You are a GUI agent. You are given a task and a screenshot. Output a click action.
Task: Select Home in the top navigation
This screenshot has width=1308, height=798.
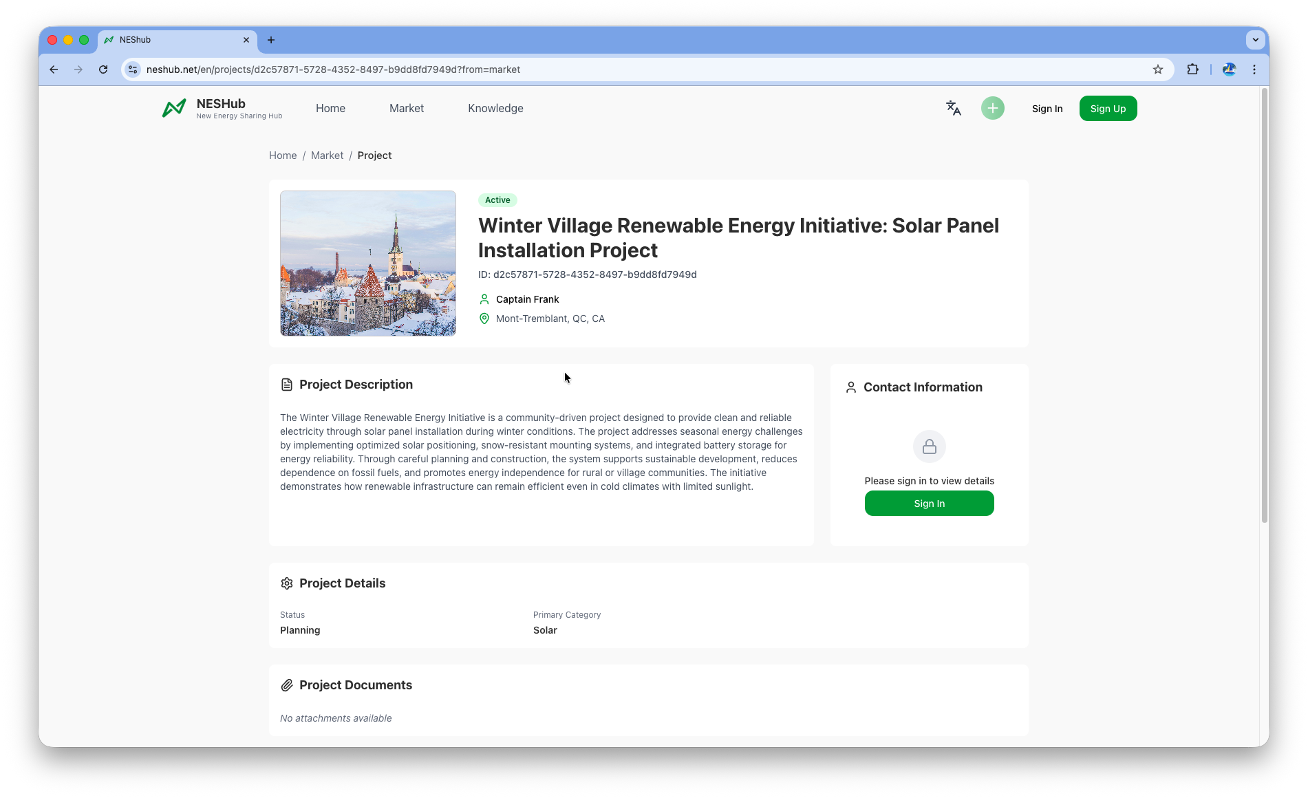tap(330, 108)
